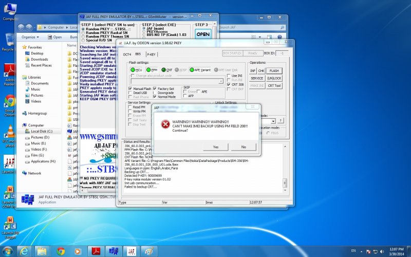The height and width of the screenshot is (257, 411).
Task: Open the VLC media player desktop icon
Action: point(10,136)
